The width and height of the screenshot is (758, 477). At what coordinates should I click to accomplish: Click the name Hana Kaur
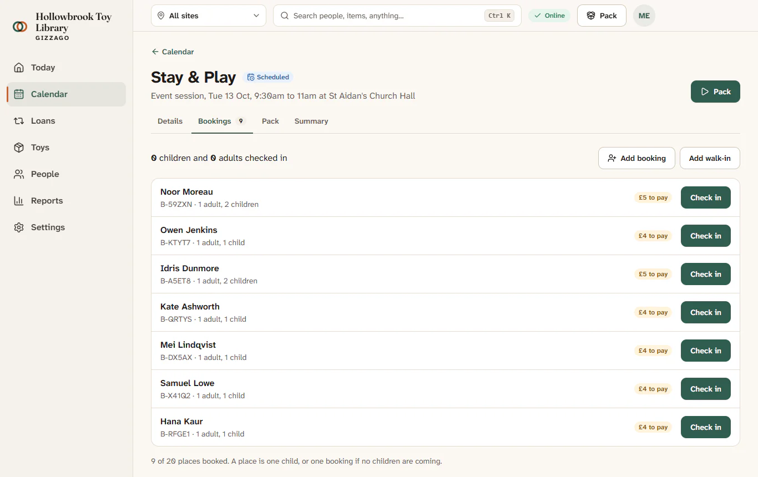181,422
